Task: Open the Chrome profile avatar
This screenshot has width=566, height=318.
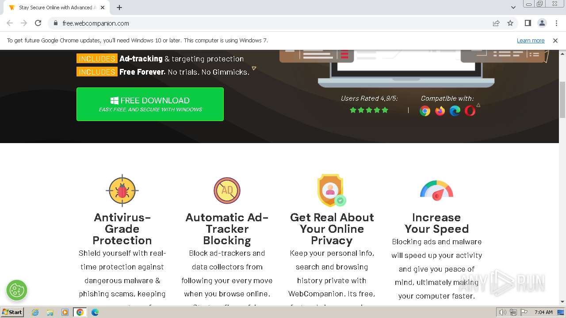Action: click(x=542, y=23)
